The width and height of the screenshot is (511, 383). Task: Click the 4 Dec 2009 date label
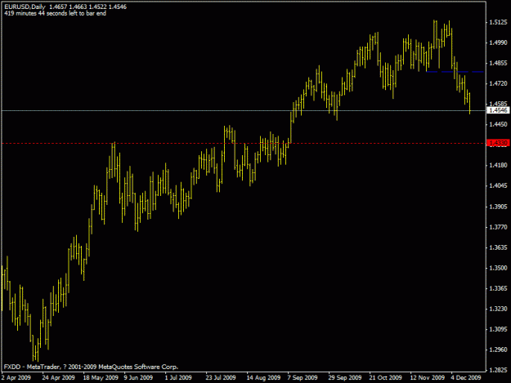click(x=466, y=377)
